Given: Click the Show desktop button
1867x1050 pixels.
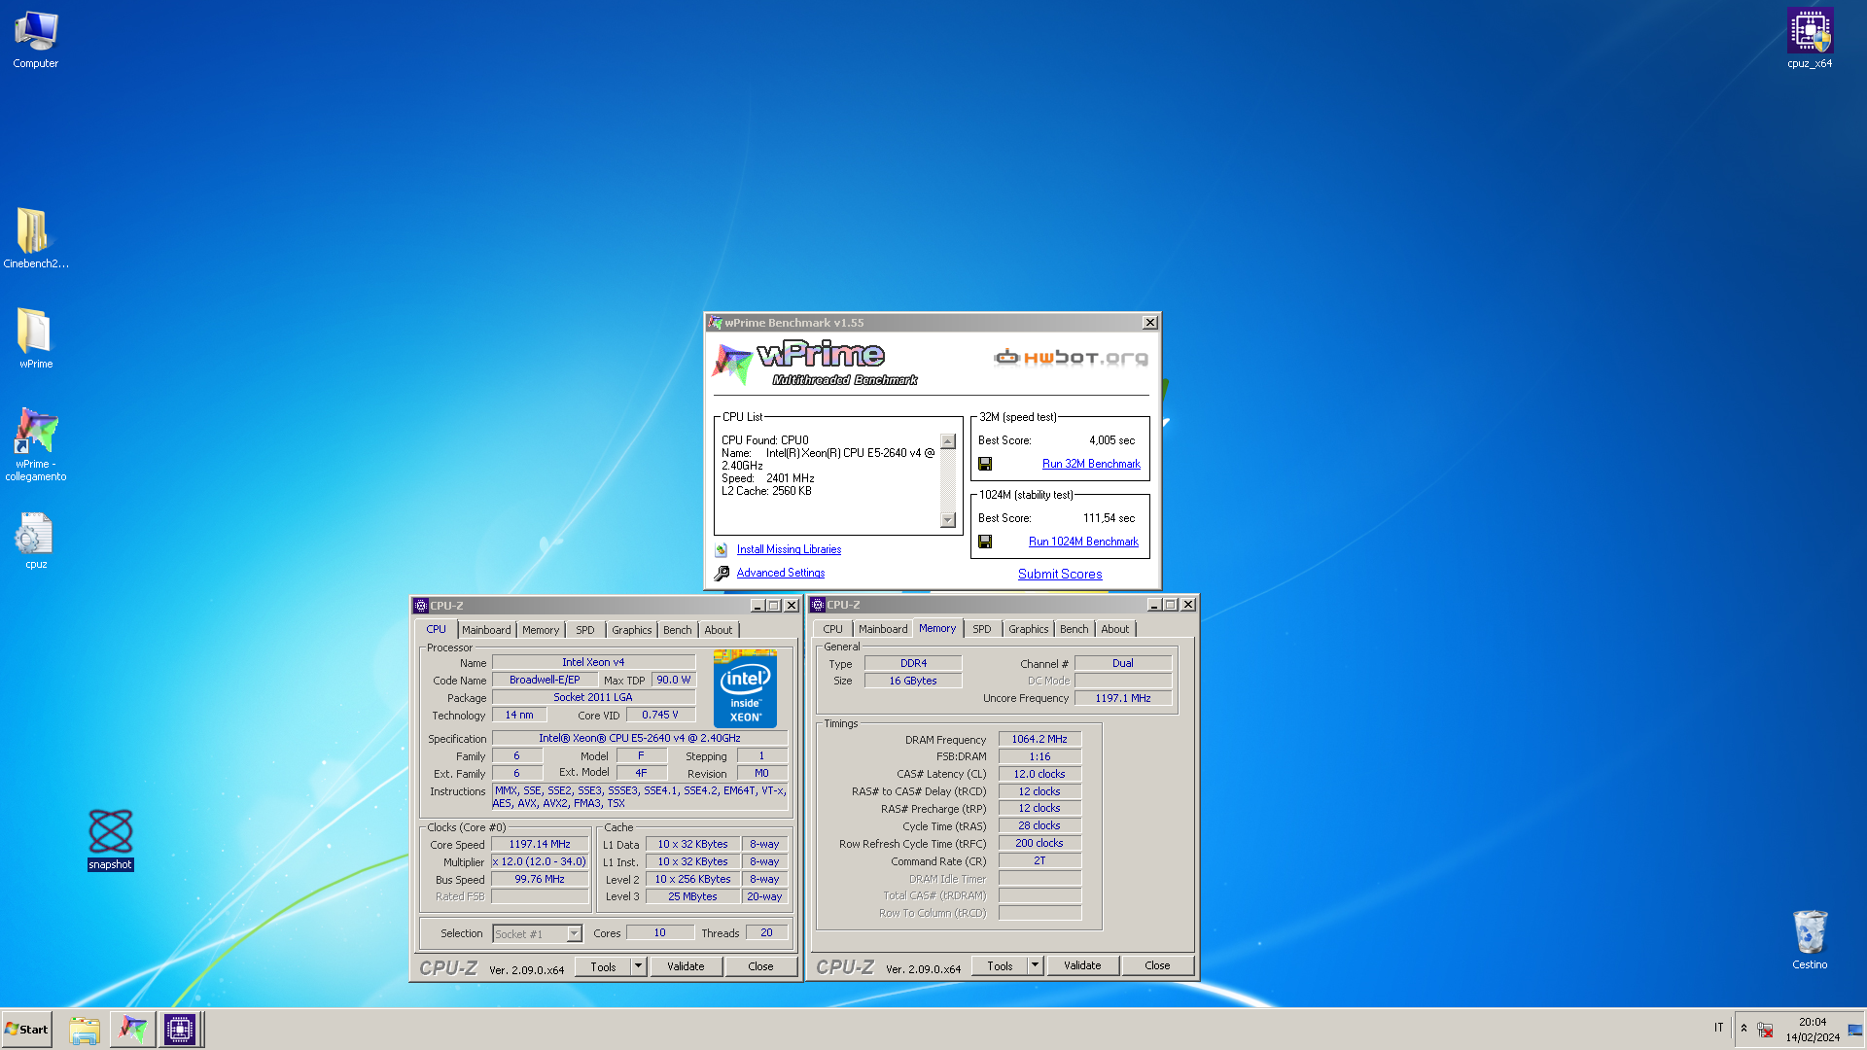Looking at the screenshot, I should coord(1855,1030).
